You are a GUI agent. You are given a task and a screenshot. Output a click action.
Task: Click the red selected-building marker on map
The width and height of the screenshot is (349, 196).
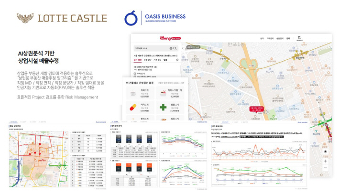point(256,108)
